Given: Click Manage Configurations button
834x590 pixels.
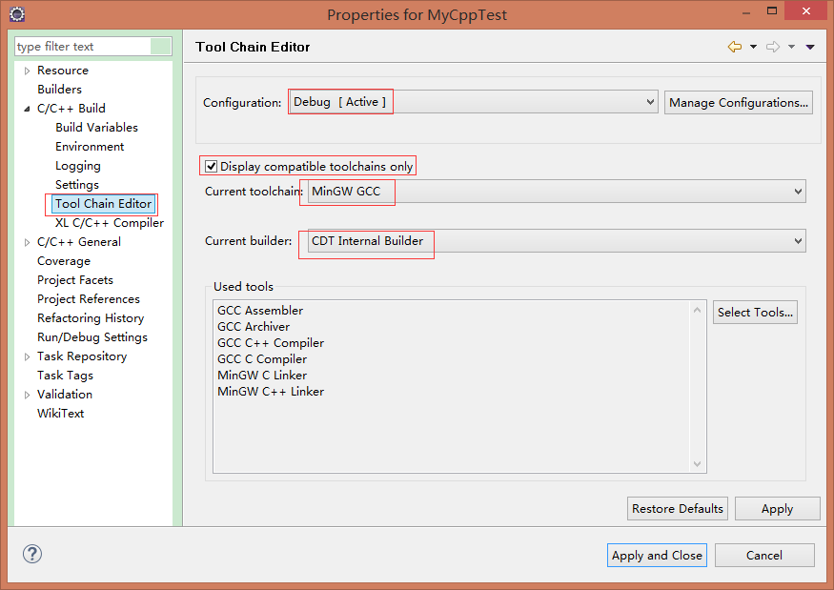Looking at the screenshot, I should (739, 103).
